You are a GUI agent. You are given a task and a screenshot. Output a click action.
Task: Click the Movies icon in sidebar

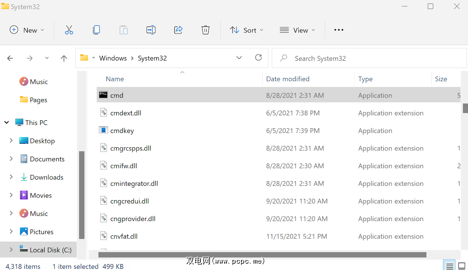(24, 195)
